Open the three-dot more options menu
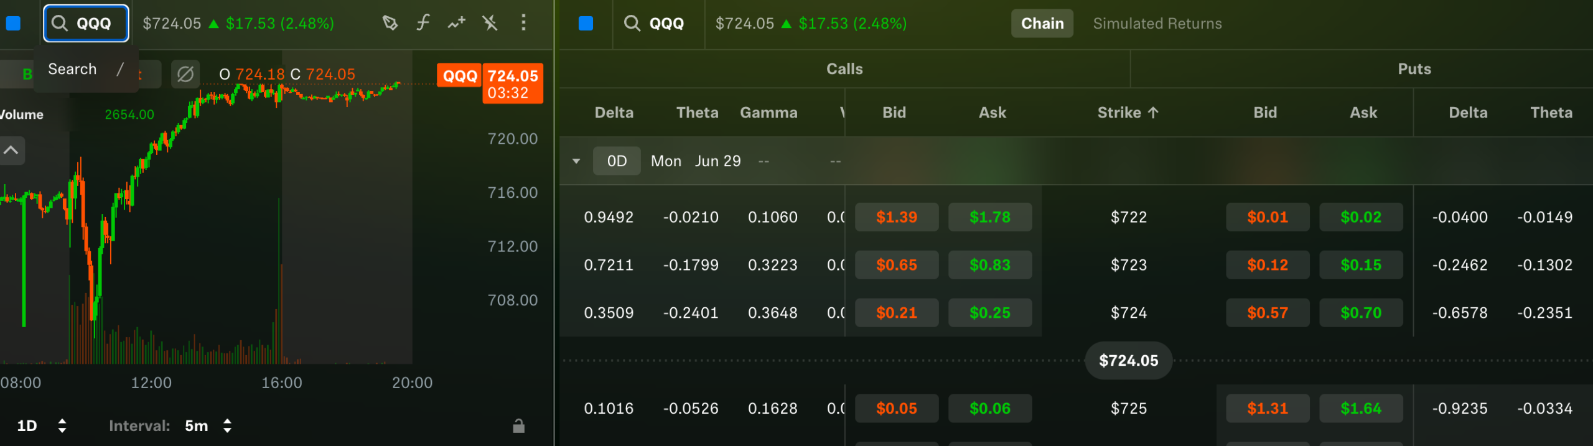 [523, 23]
